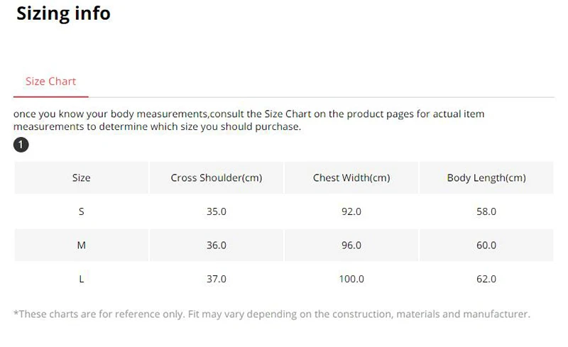The width and height of the screenshot is (568, 347).
Task: Click the 96.0 chest width value
Action: (351, 246)
